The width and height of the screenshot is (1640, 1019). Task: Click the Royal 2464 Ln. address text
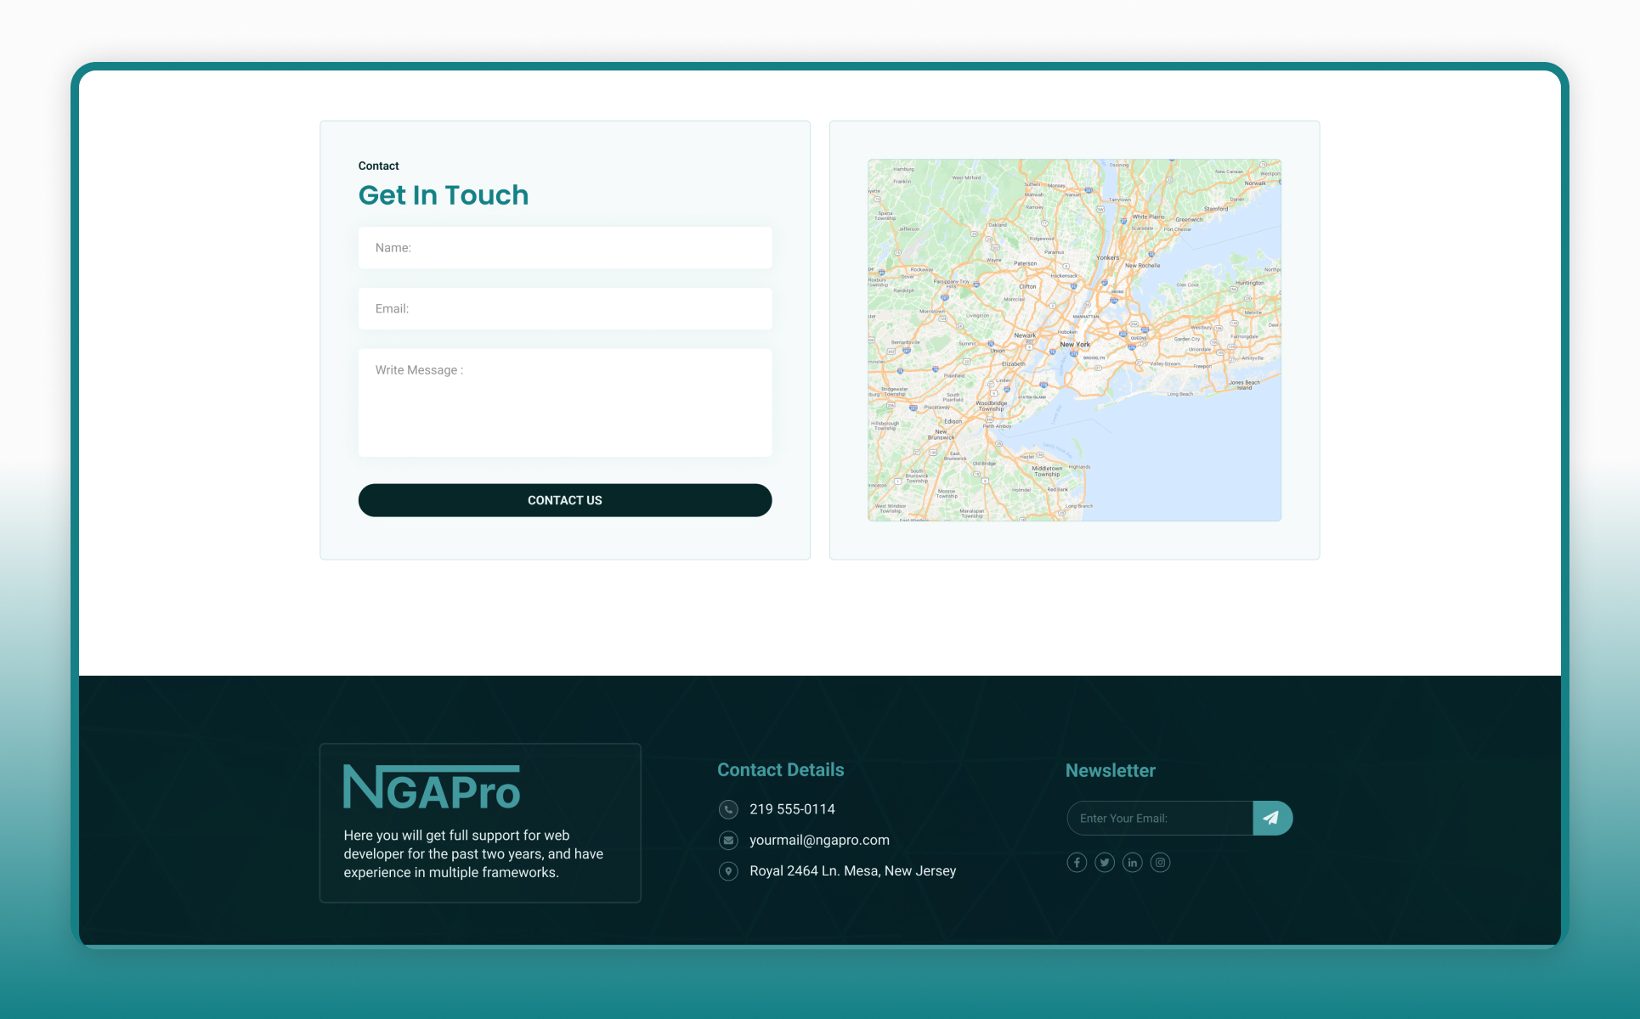coord(852,871)
